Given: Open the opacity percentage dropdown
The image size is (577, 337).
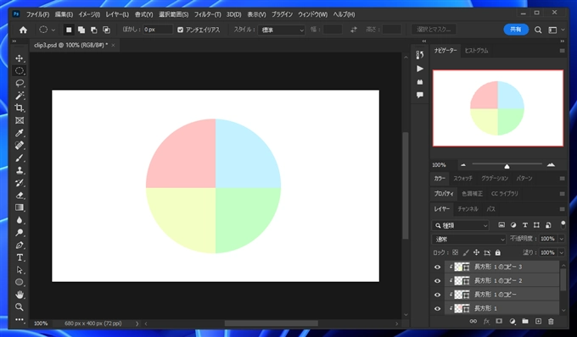Looking at the screenshot, I should pyautogui.click(x=562, y=239).
